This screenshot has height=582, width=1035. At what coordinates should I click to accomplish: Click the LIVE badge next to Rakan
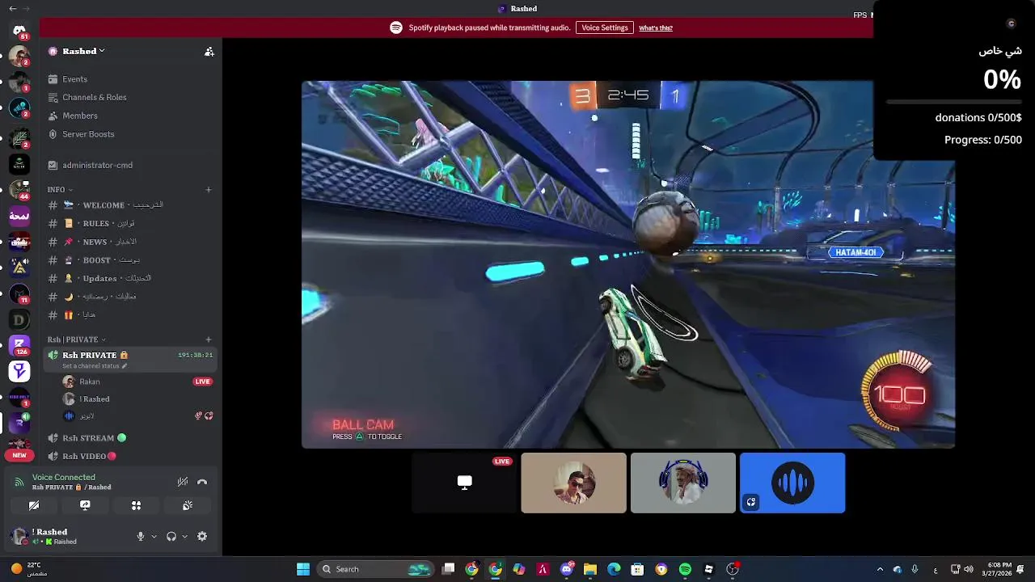202,382
